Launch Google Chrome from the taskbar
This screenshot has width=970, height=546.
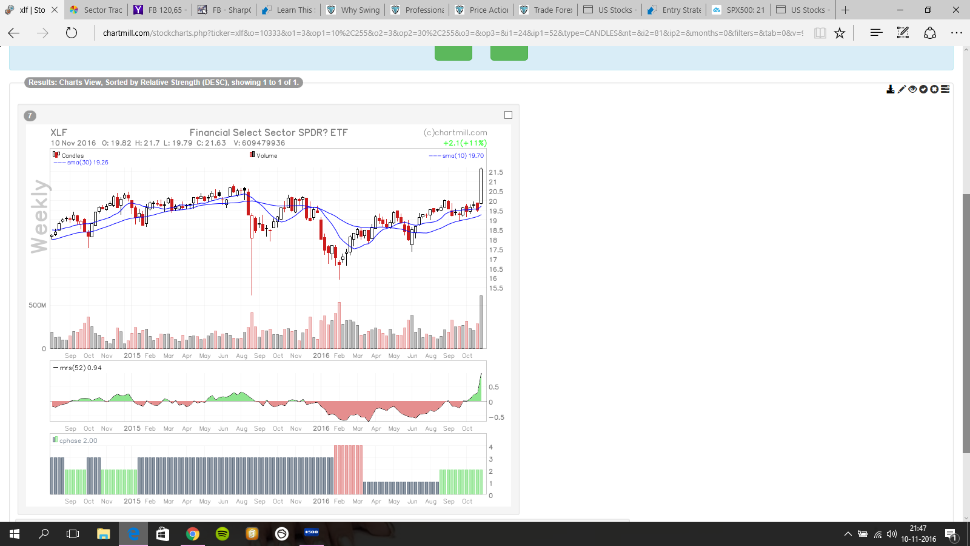pos(193,534)
